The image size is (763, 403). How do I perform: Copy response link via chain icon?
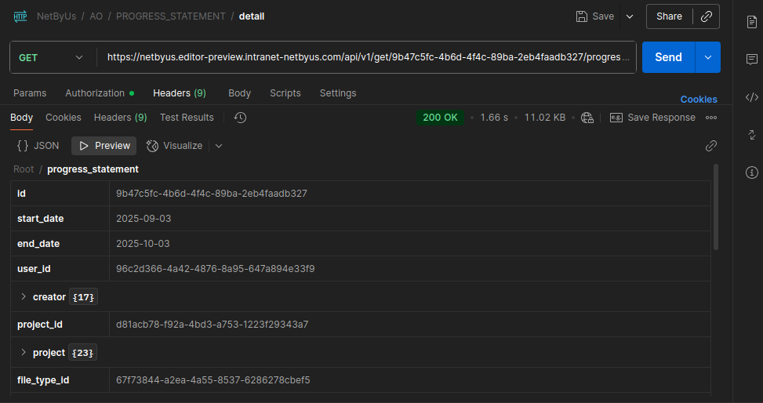point(711,146)
